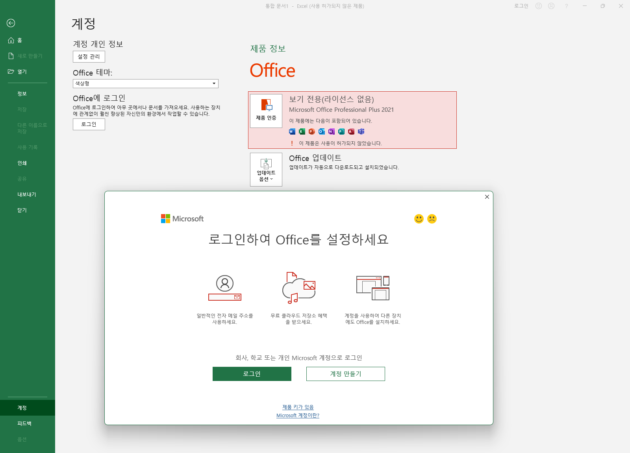Click the '이 제품은 사용이 허가되지 않았습니다.' message
This screenshot has width=630, height=453.
click(341, 143)
